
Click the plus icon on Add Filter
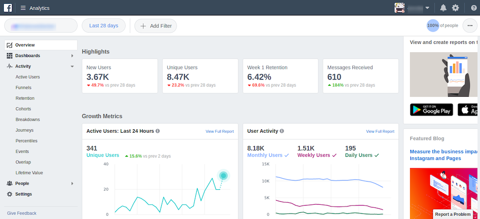(143, 26)
